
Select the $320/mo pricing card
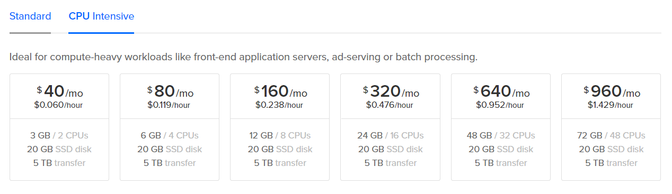[x=390, y=127]
